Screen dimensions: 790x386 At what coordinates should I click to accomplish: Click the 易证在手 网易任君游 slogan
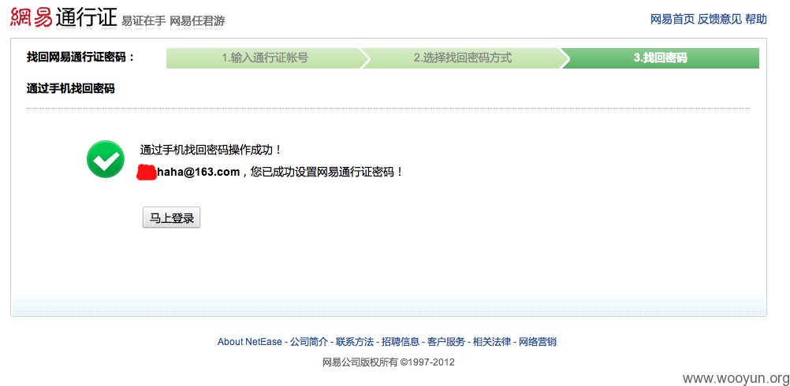[173, 21]
